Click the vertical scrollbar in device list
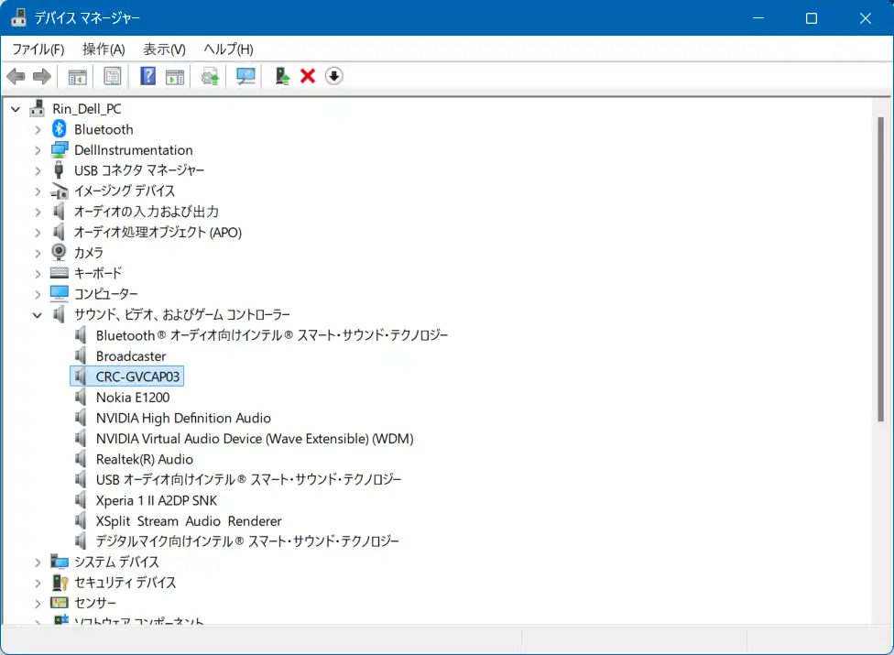This screenshot has width=894, height=655. (x=880, y=266)
